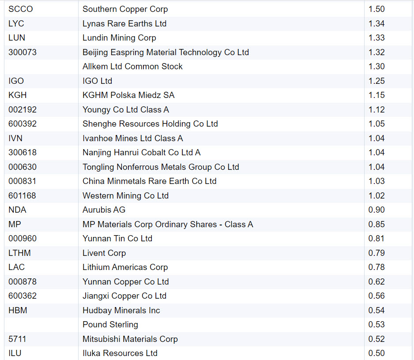
Task: Click ticker 002192 for Youngy Co
Action: point(23,109)
